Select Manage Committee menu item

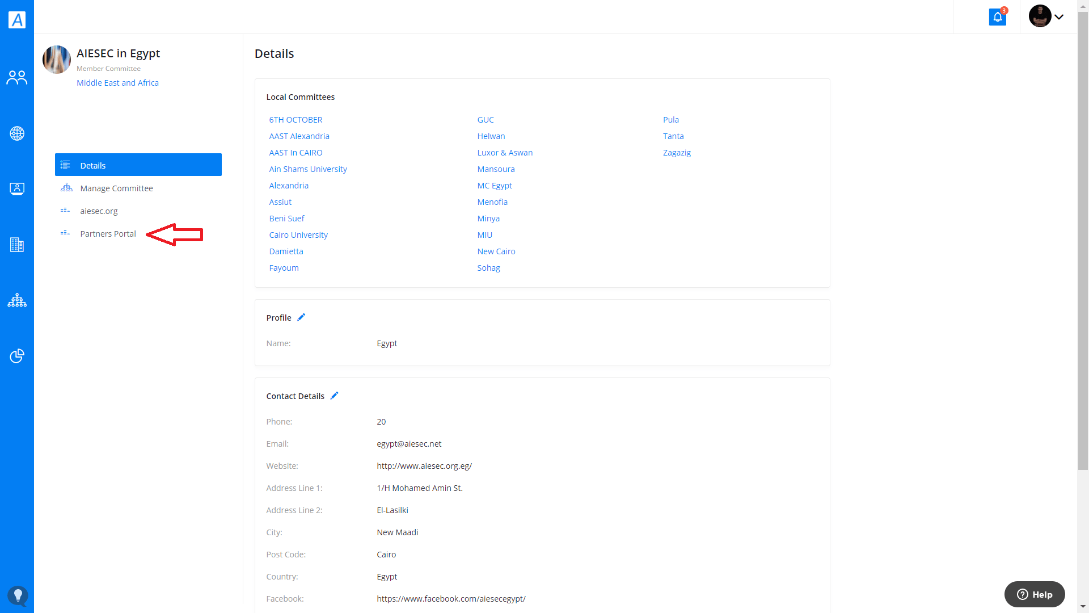pyautogui.click(x=116, y=188)
